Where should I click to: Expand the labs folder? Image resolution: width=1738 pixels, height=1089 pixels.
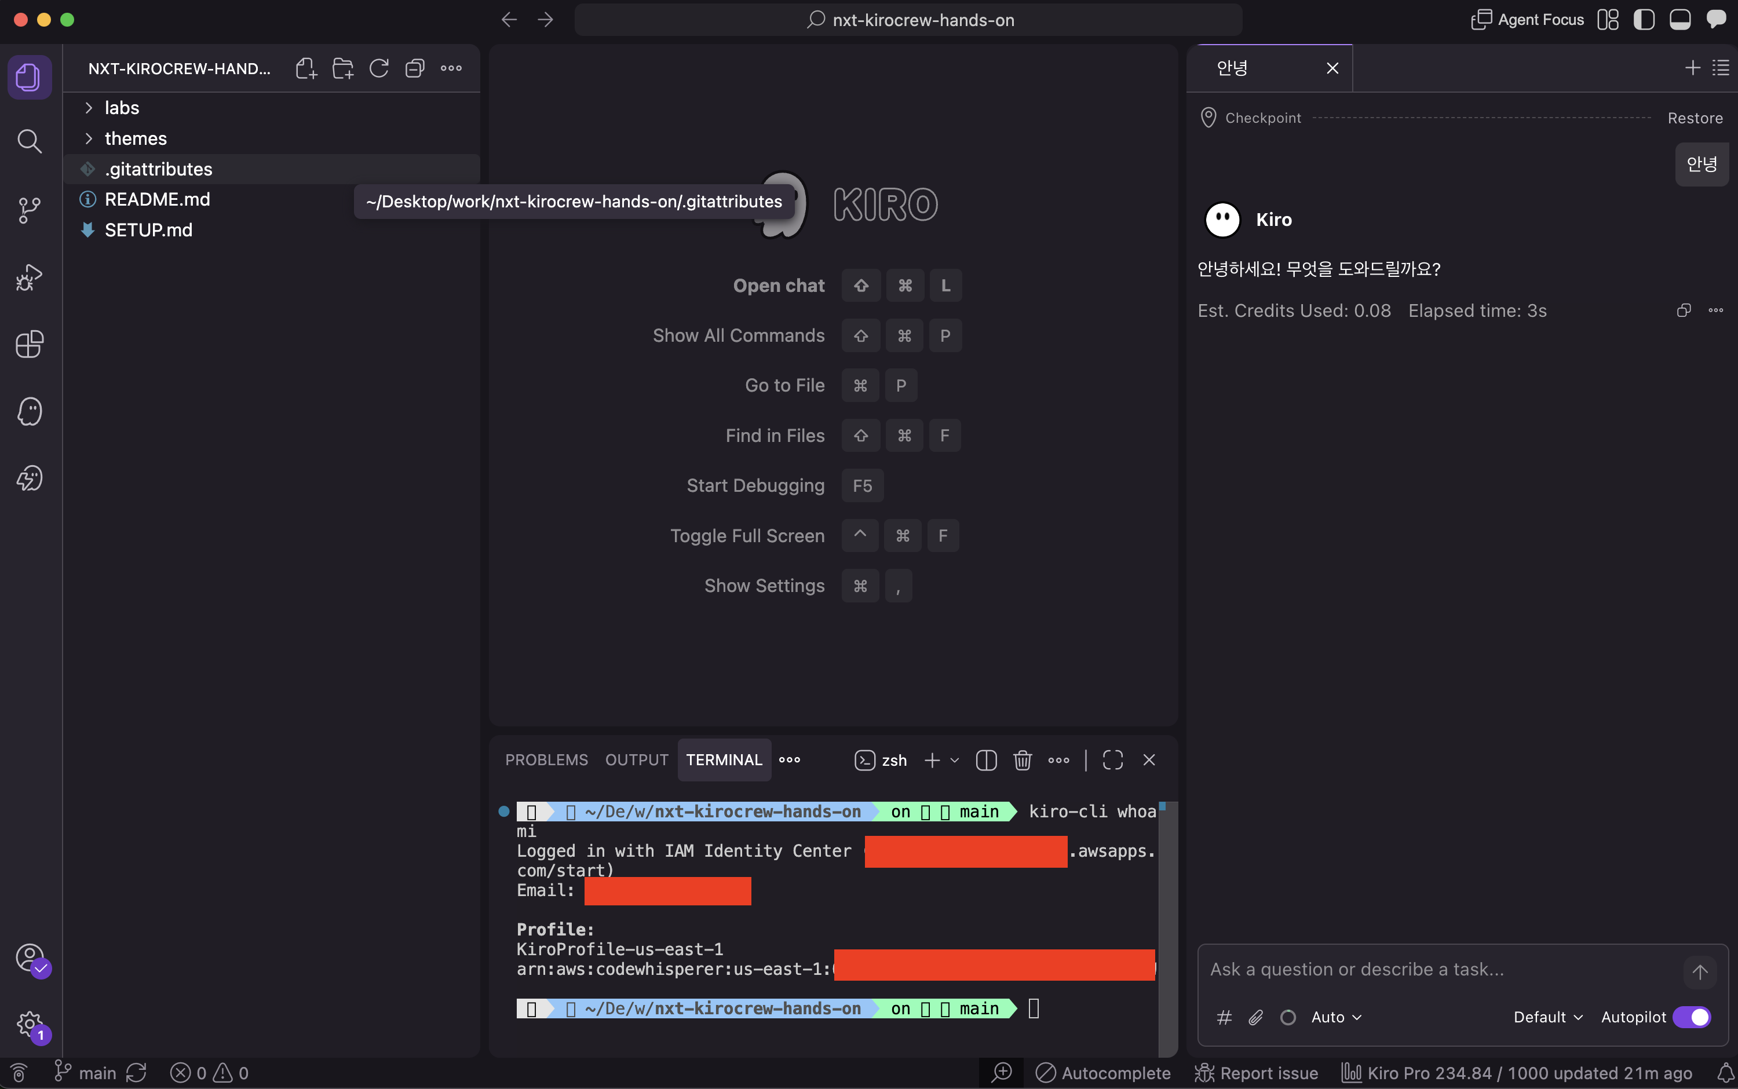click(272, 108)
